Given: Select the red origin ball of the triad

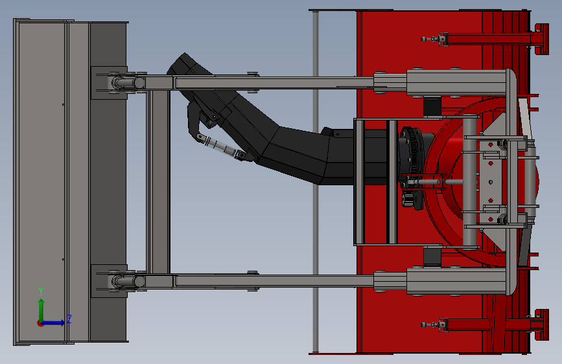Looking at the screenshot, I should (x=40, y=323).
